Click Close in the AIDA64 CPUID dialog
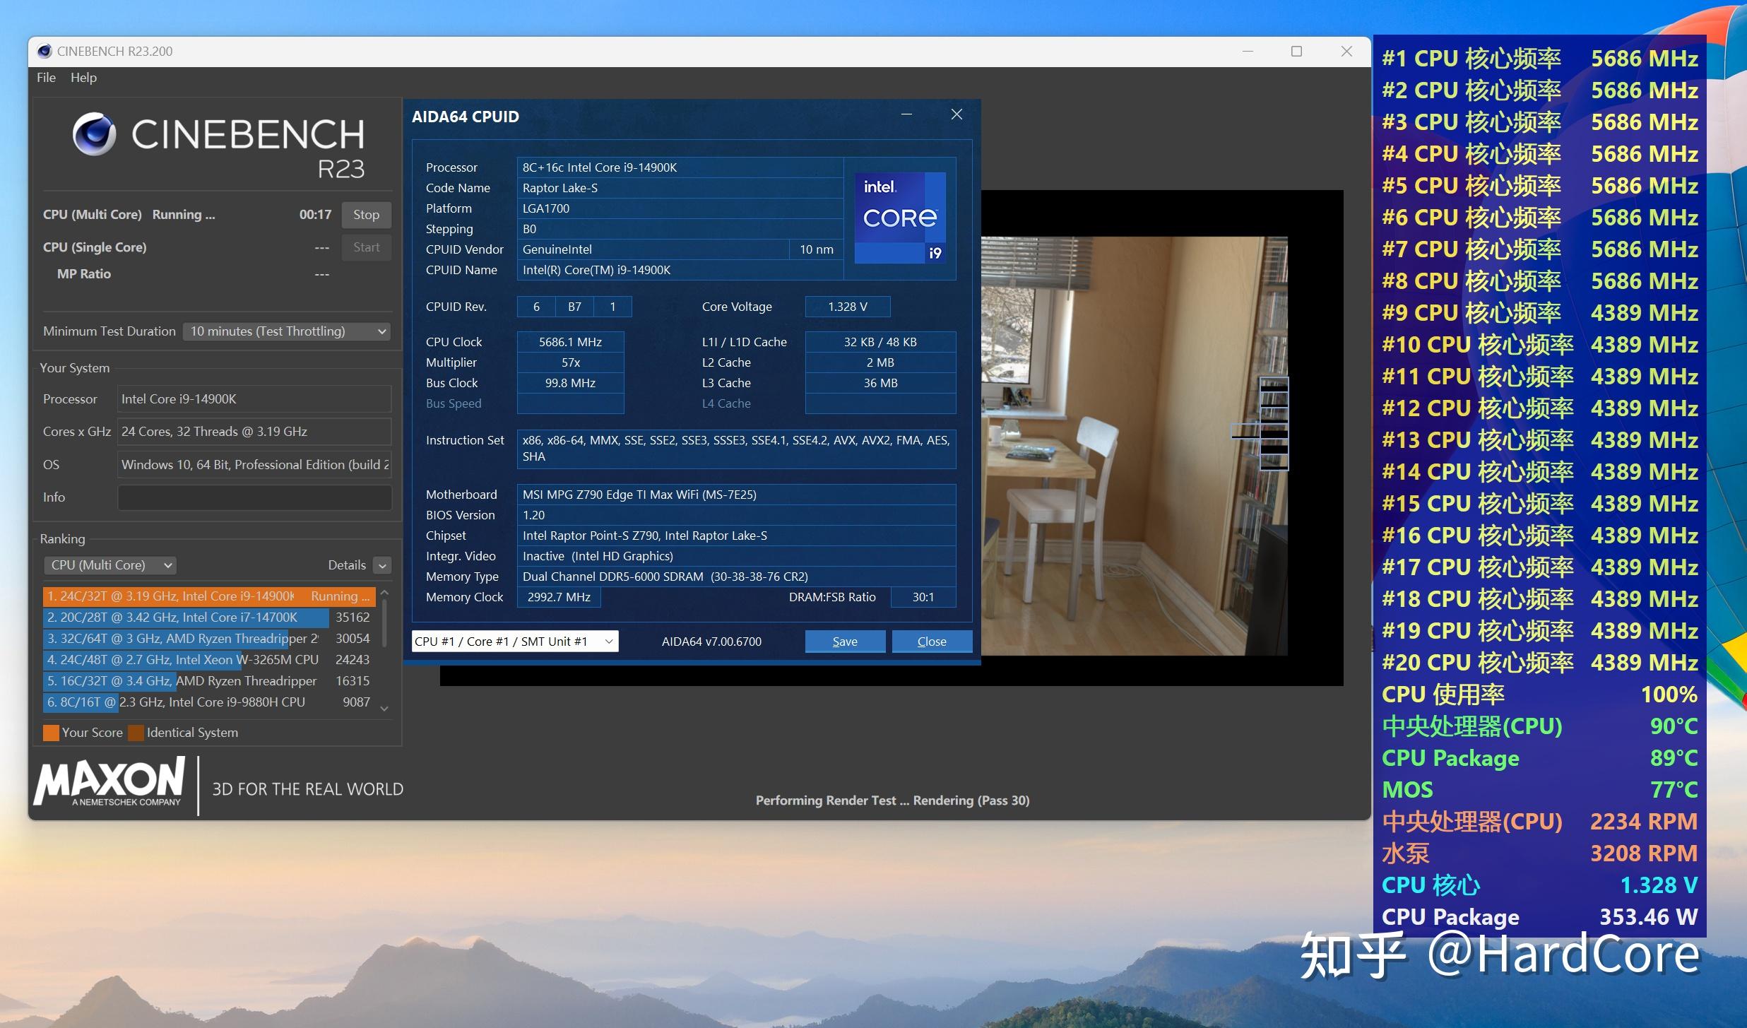This screenshot has width=1747, height=1028. (x=932, y=642)
